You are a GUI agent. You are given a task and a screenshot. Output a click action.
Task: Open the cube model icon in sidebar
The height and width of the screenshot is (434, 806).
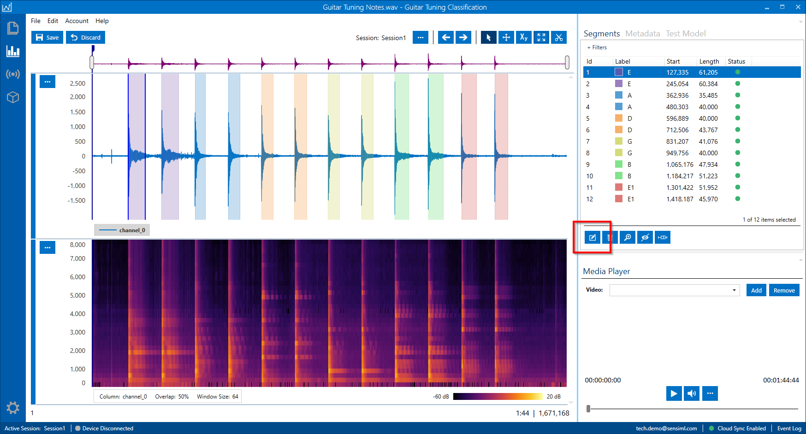click(13, 97)
